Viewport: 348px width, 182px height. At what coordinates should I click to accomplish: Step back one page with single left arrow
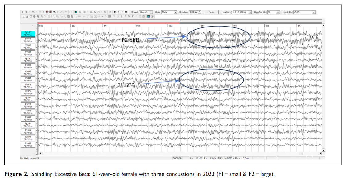coord(119,12)
